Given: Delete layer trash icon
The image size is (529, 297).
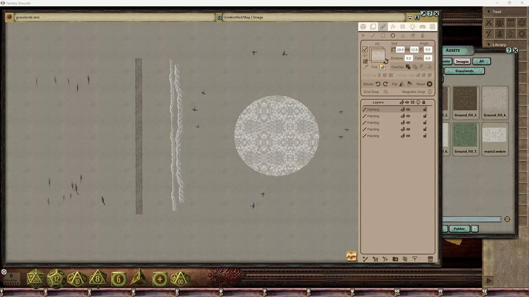Looking at the screenshot, I should tap(430, 259).
